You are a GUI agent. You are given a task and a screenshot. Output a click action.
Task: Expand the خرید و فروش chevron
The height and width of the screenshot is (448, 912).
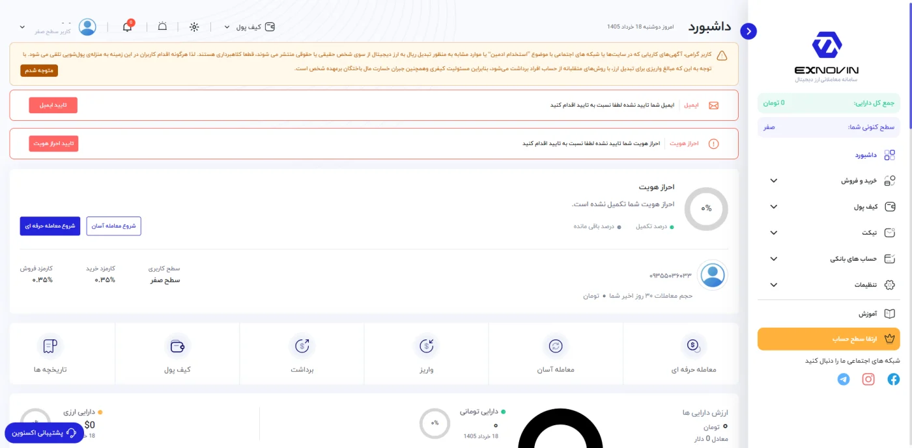[x=774, y=181]
